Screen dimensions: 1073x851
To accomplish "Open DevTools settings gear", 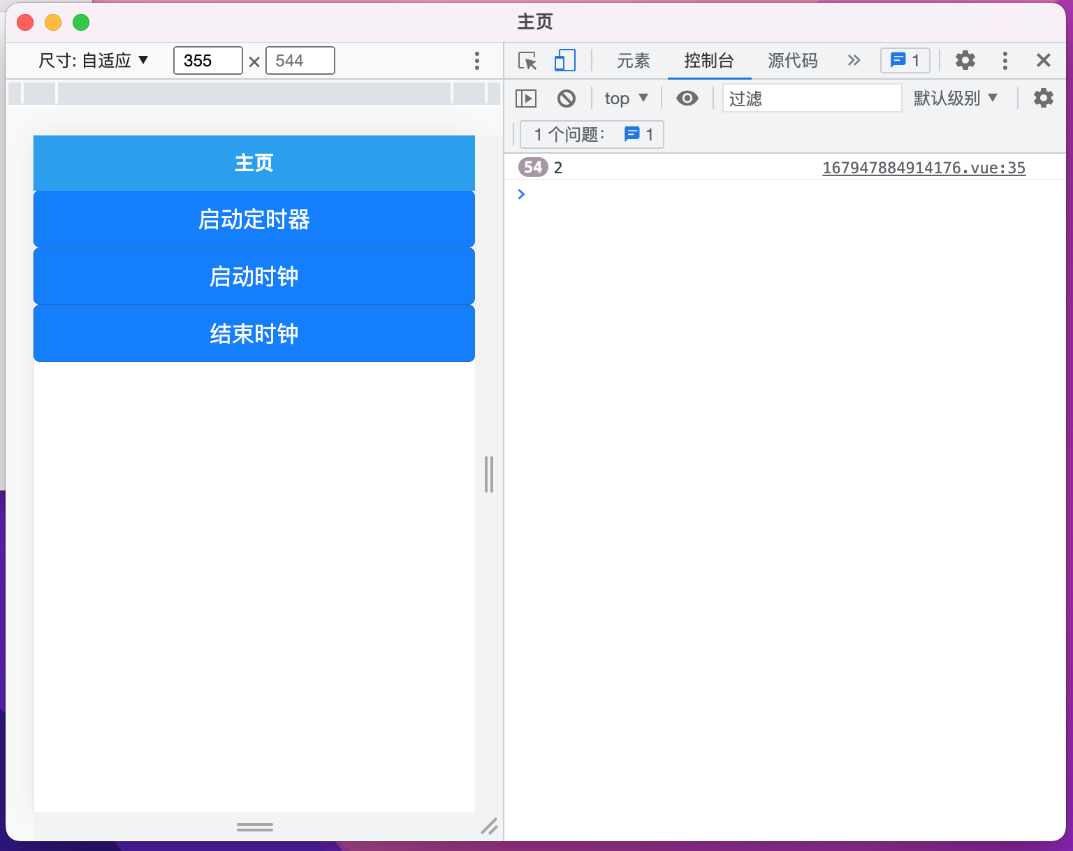I will point(965,61).
